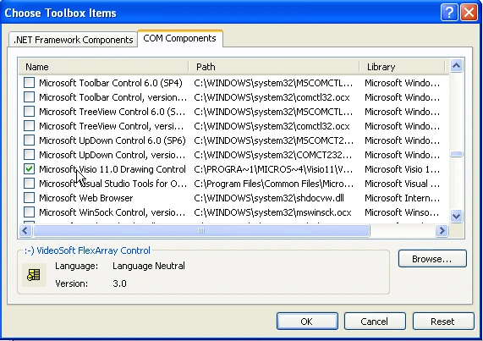Check the Microsoft Web Browser checkbox
This screenshot has width=483, height=341.
point(29,198)
